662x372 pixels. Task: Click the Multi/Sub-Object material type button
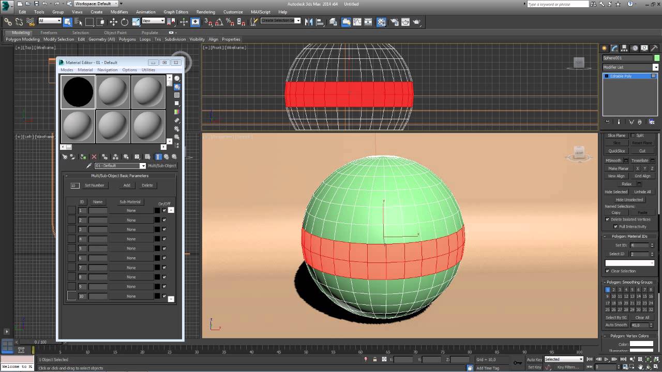click(x=162, y=166)
